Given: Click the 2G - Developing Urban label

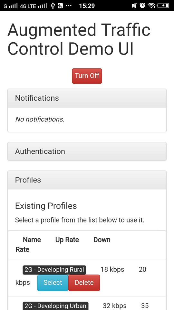Looking at the screenshot, I should tap(55, 306).
